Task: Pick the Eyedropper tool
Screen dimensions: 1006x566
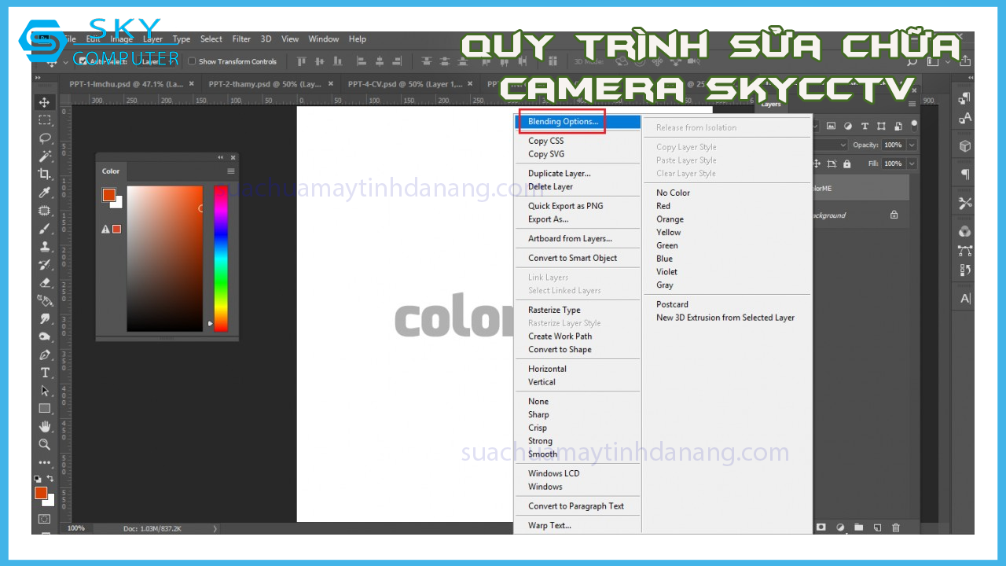Action: (x=45, y=193)
